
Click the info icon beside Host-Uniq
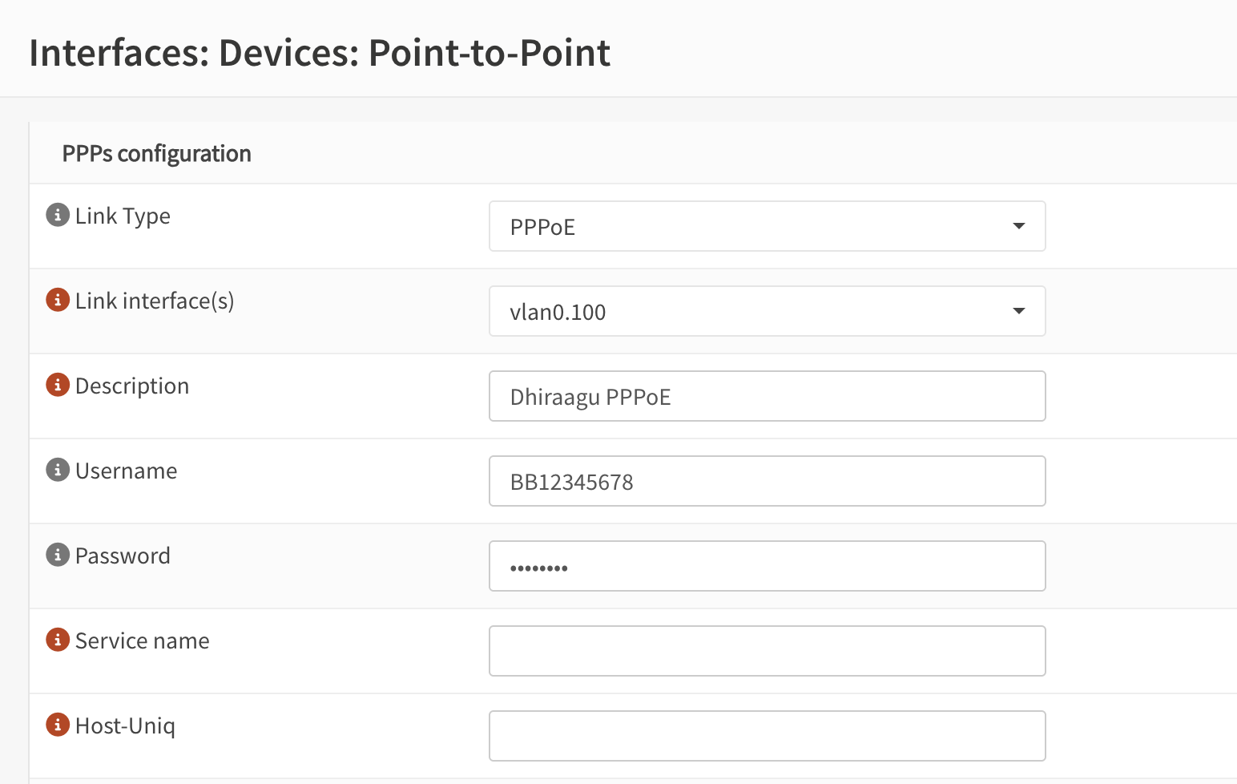pos(57,724)
